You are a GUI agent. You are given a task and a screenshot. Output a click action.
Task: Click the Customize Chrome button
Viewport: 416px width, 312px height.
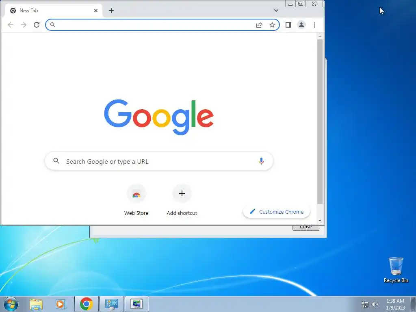(276, 212)
